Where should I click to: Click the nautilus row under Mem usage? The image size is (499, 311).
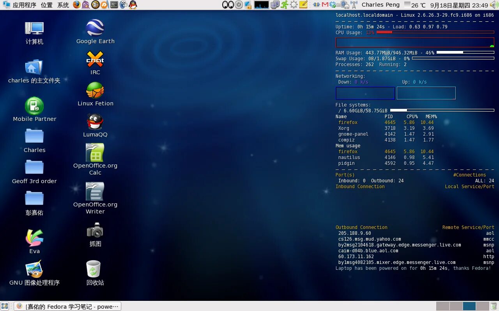(x=386, y=157)
